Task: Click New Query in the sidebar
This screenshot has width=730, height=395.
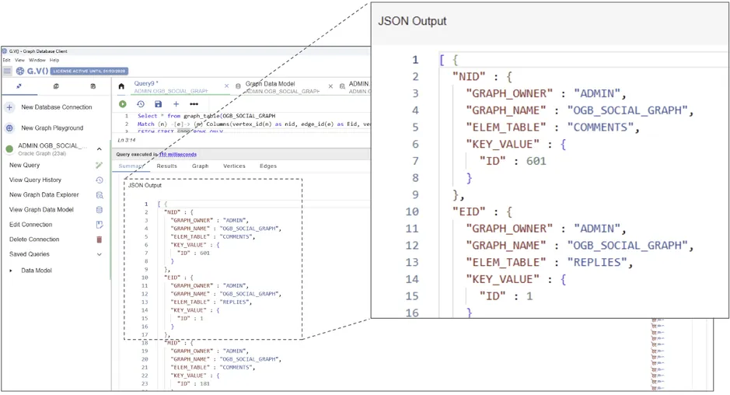Action: click(x=25, y=165)
